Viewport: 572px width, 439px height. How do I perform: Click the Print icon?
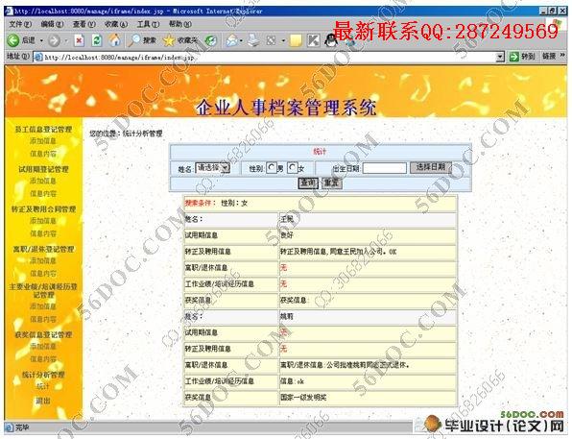pyautogui.click(x=253, y=39)
